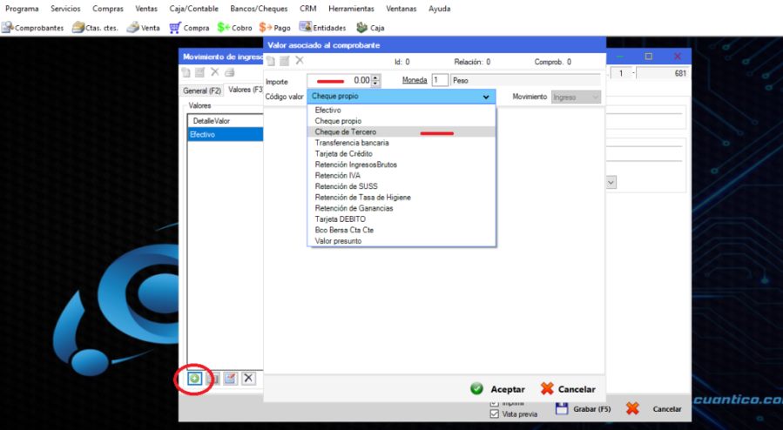Open the Cobro toolbar shortcut

click(x=234, y=28)
